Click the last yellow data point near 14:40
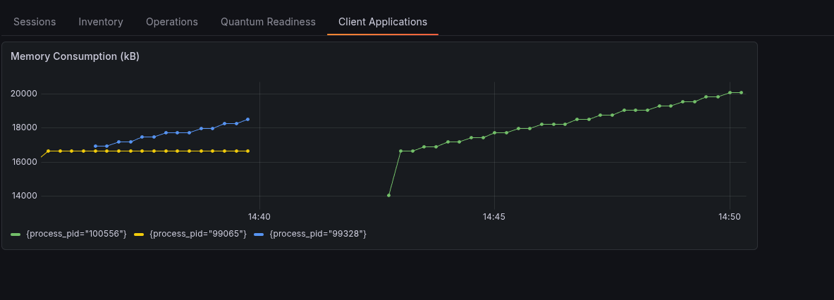 [x=248, y=151]
